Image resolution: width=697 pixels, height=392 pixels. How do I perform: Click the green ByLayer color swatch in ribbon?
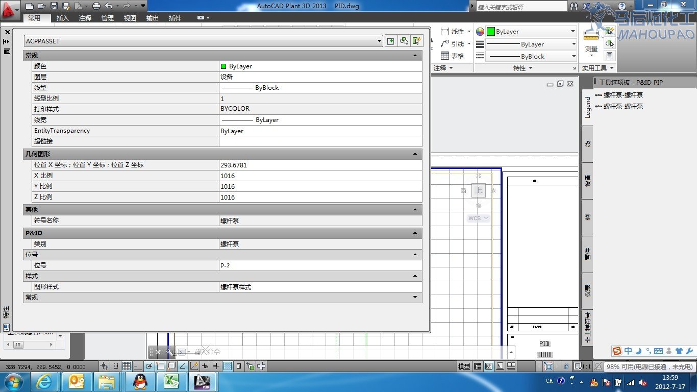click(491, 32)
